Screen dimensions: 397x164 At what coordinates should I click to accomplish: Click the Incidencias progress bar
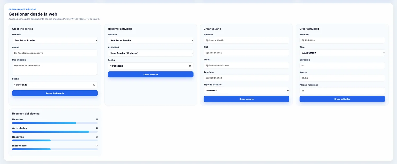pos(55,149)
